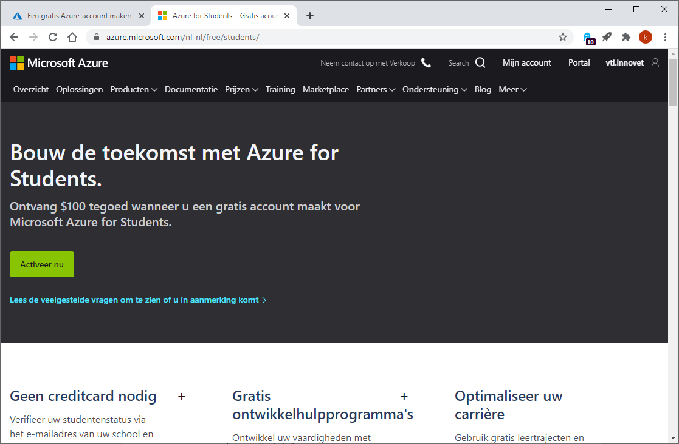This screenshot has height=444, width=679.
Task: Click the Microsoft Azure logo
Action: (x=59, y=63)
